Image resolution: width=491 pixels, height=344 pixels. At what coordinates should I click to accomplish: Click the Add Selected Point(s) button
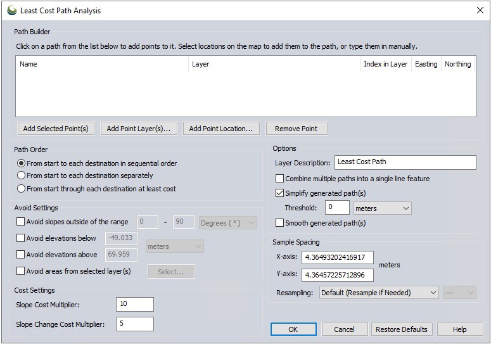(x=56, y=129)
